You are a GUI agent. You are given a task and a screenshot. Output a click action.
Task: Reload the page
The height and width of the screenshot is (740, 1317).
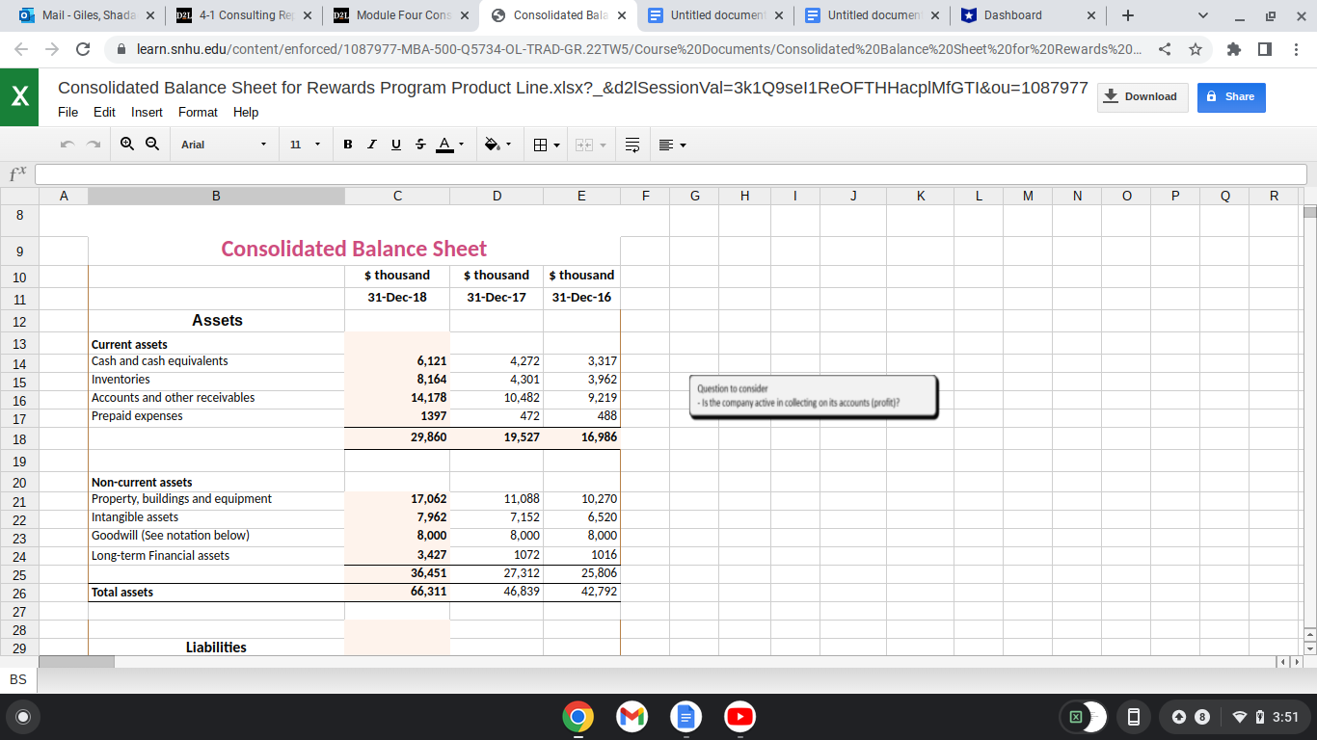click(83, 49)
